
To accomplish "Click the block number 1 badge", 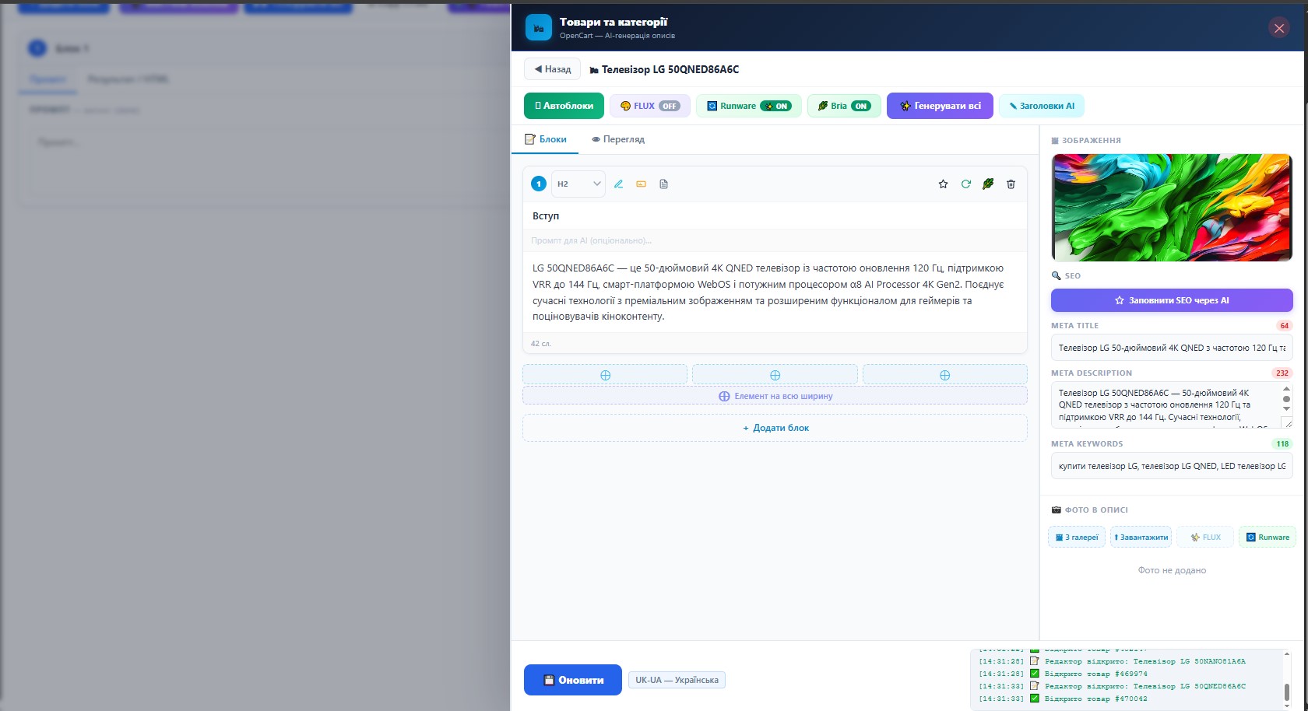I will pos(538,184).
